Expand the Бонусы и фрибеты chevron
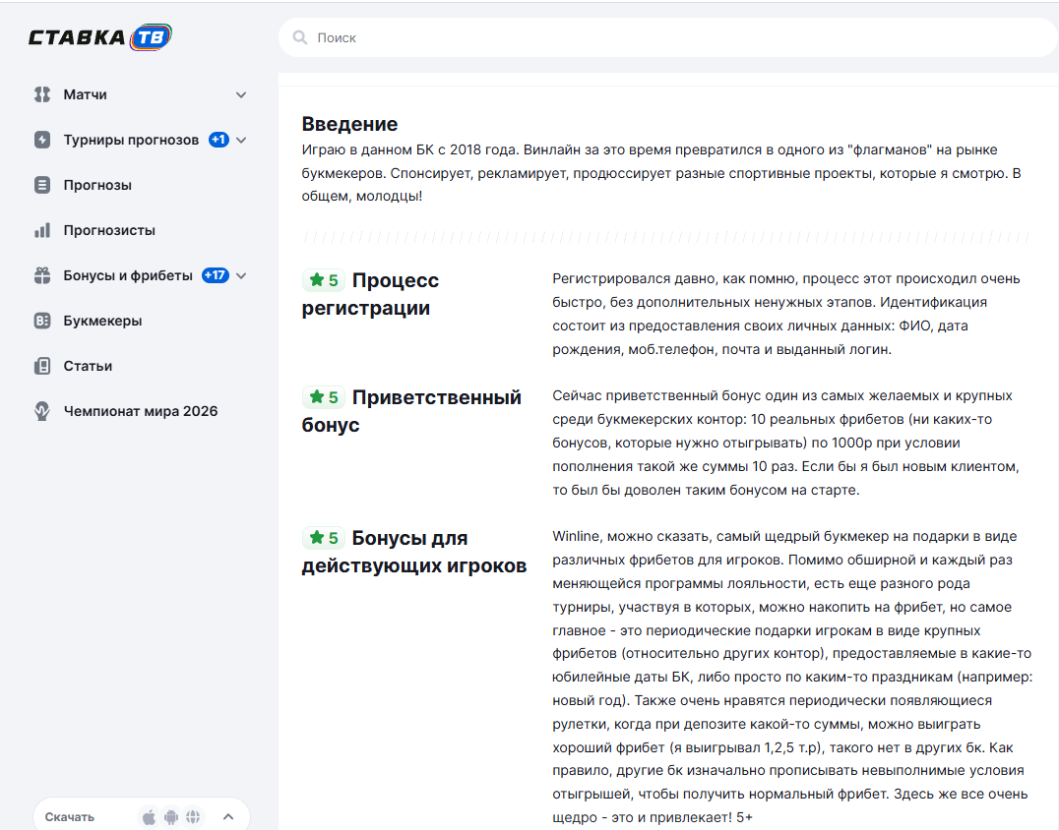 pyautogui.click(x=241, y=276)
